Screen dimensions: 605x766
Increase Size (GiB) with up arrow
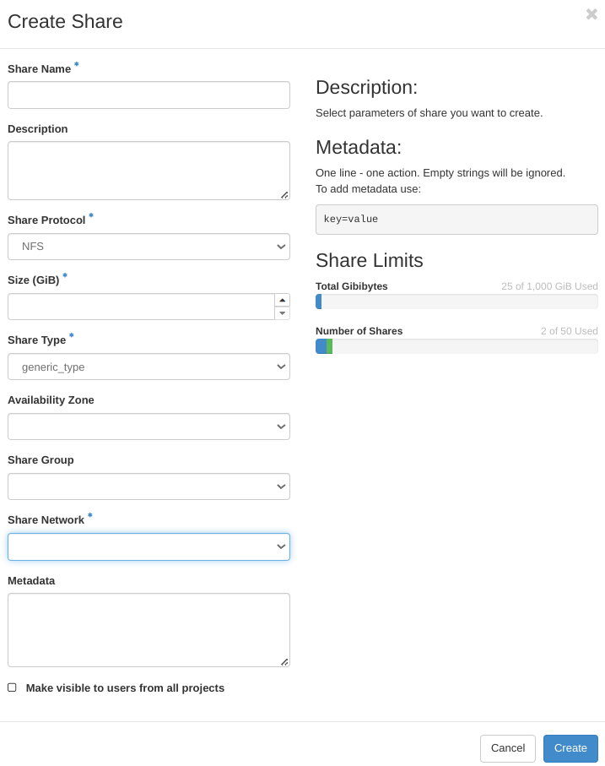point(282,300)
